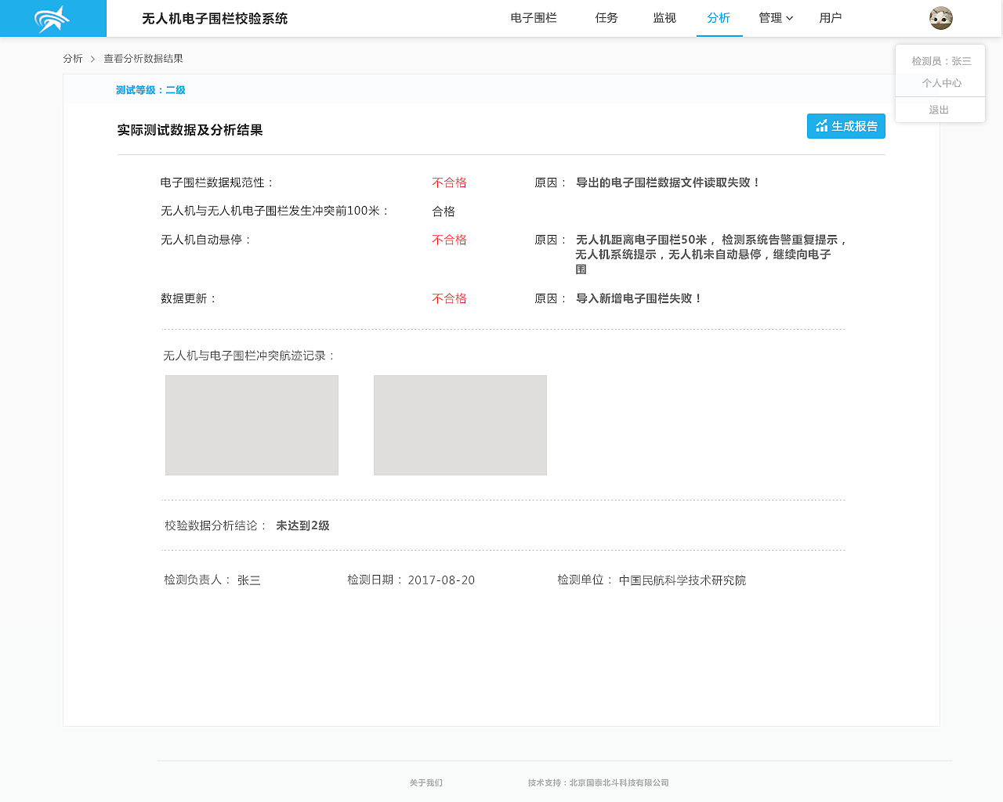This screenshot has height=802, width=1003.
Task: Open the 任务 navigation menu
Action: (x=606, y=17)
